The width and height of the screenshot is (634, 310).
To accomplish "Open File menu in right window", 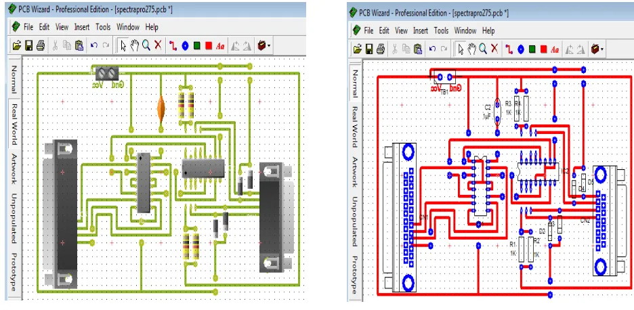I will click(x=368, y=30).
